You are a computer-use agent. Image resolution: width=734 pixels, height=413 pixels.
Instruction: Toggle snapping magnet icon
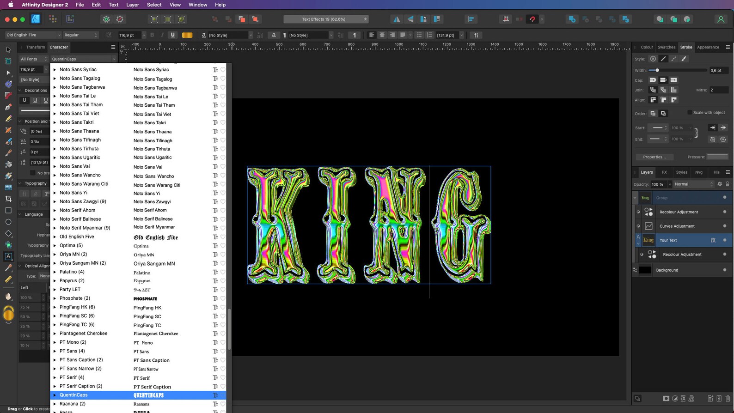point(532,19)
